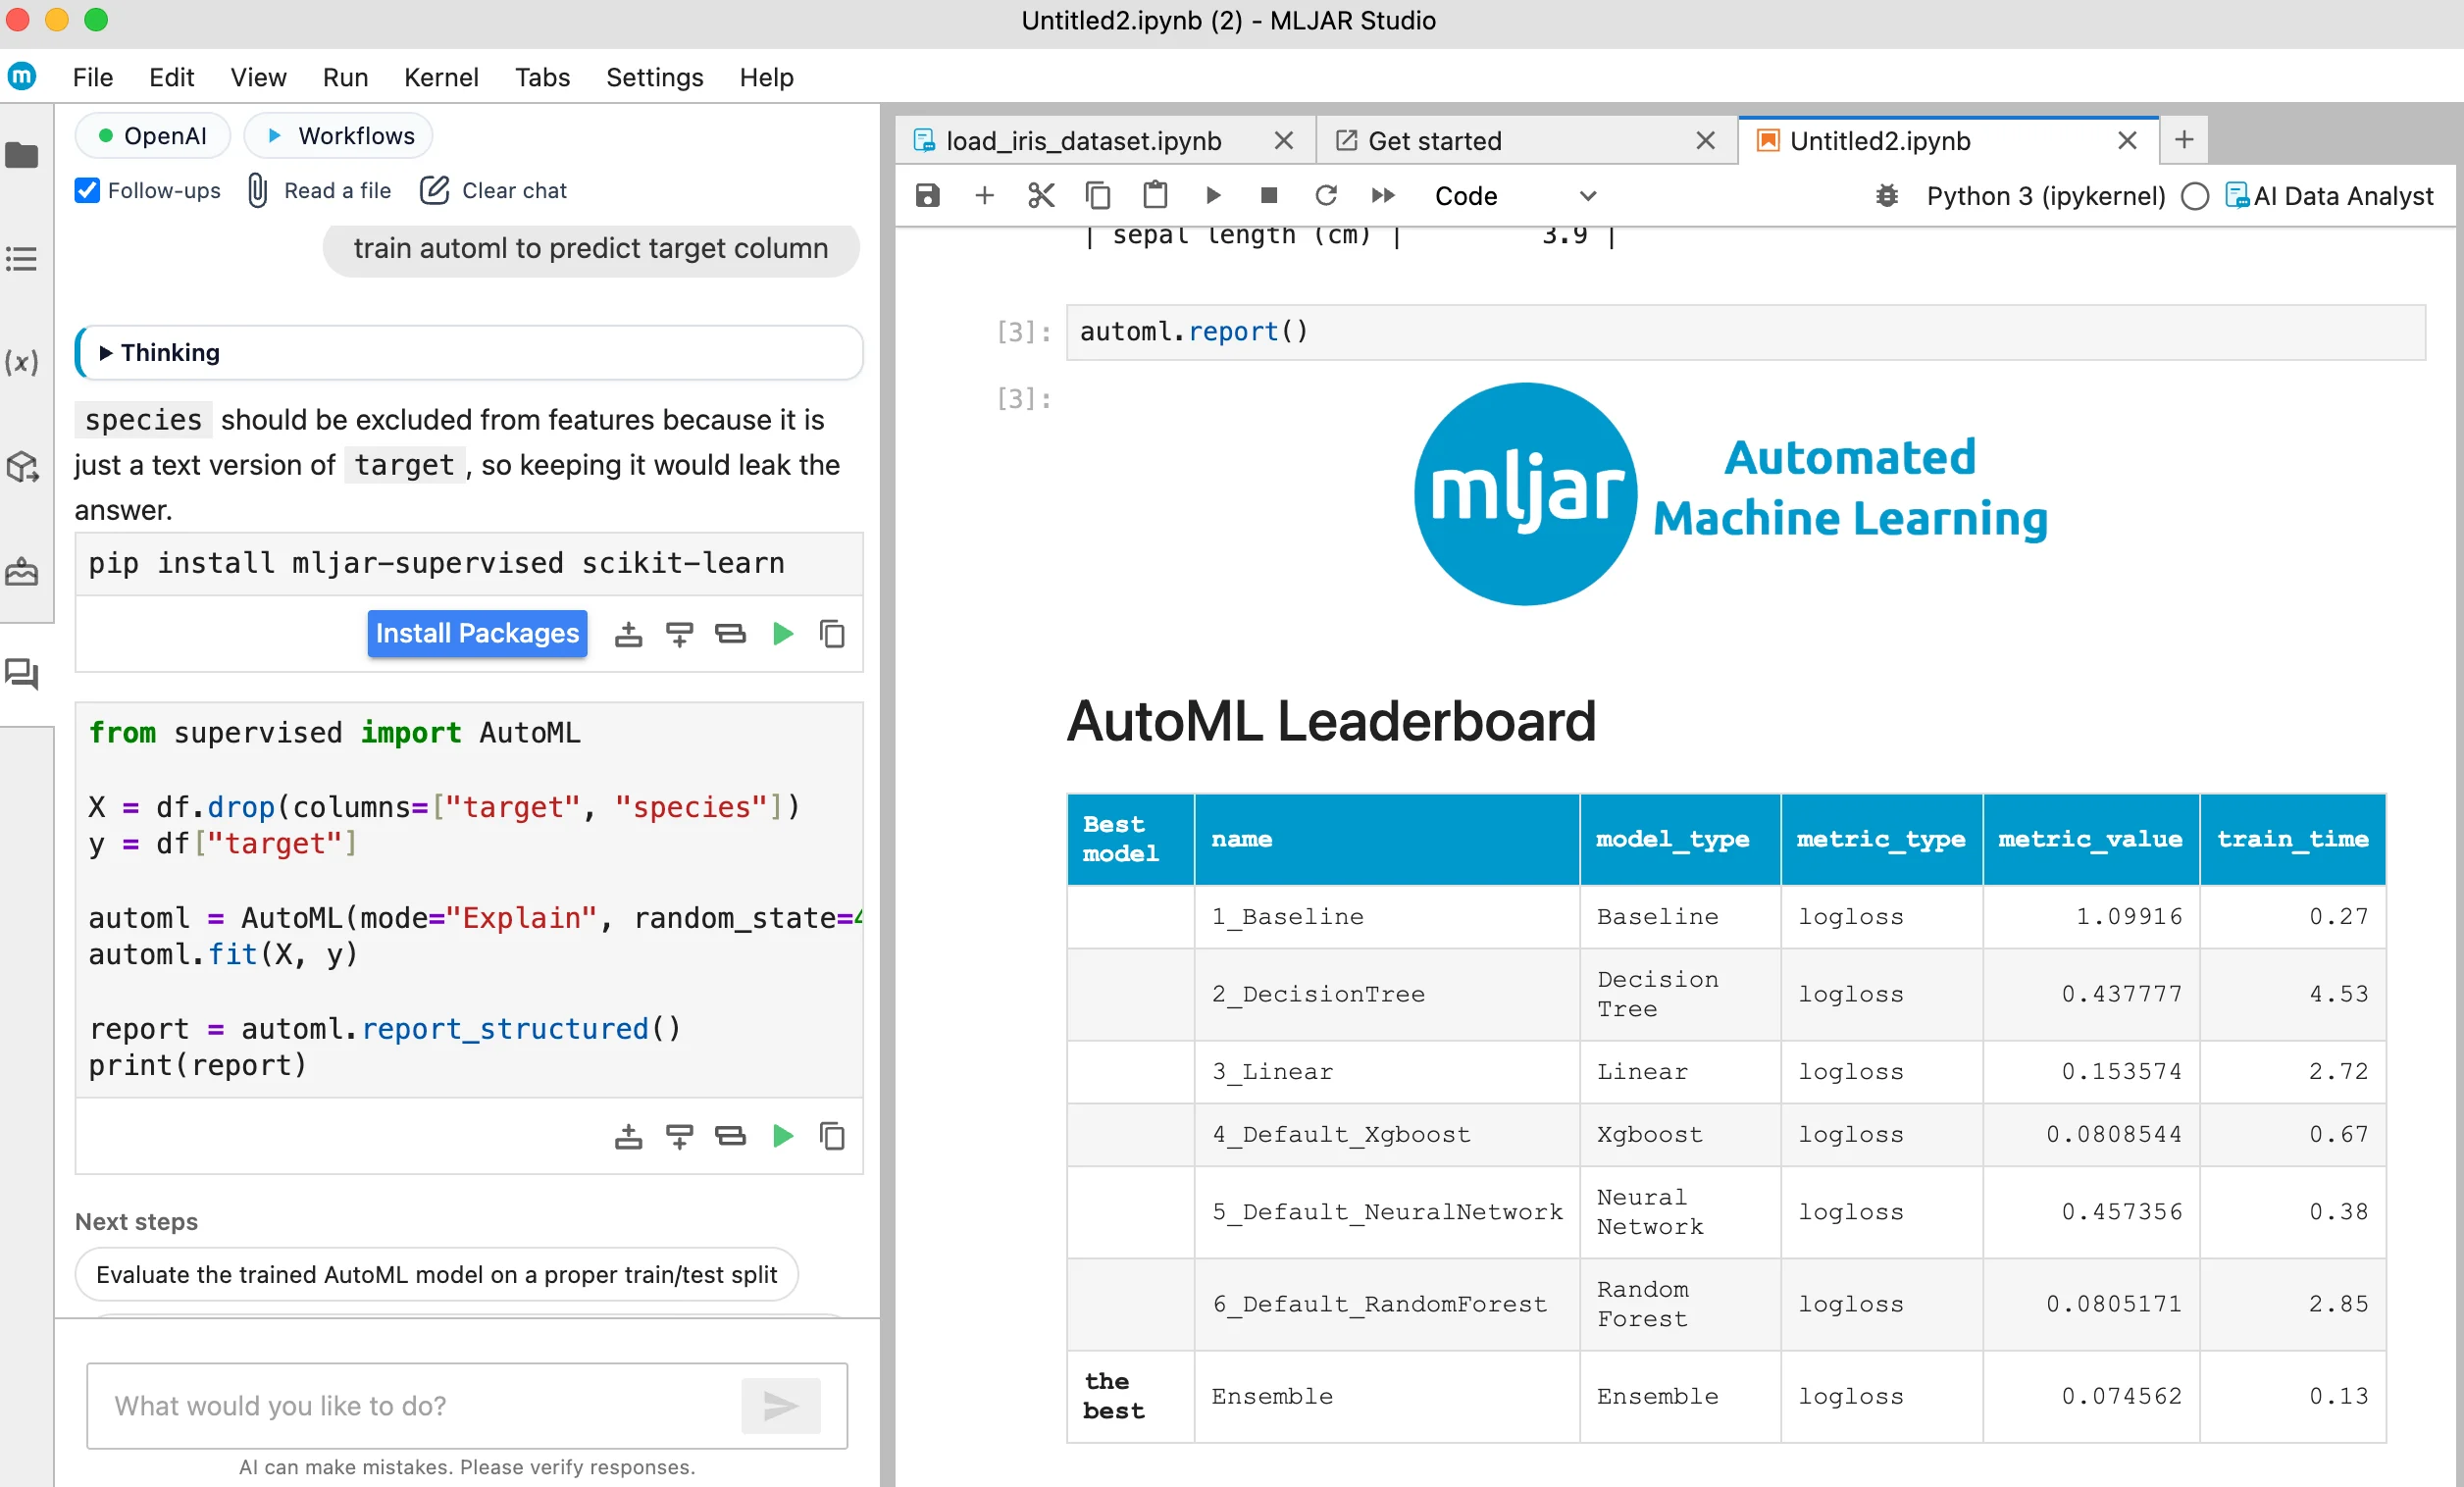2464x1487 pixels.
Task: Click the Python 3 (ipykernel) kernel name
Action: (2045, 196)
